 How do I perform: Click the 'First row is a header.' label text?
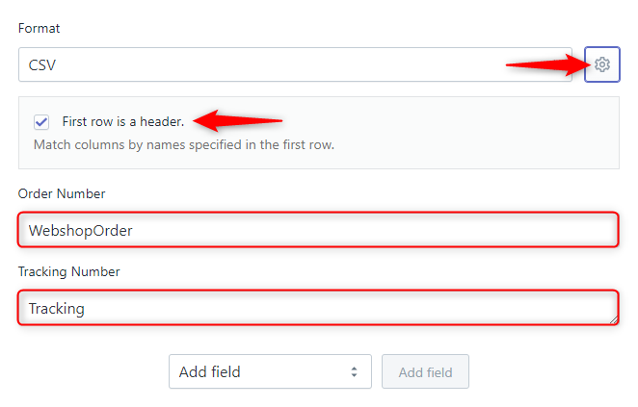click(122, 122)
